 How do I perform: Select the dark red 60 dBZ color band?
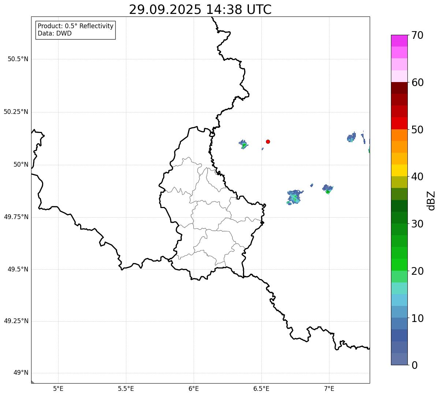(399, 88)
